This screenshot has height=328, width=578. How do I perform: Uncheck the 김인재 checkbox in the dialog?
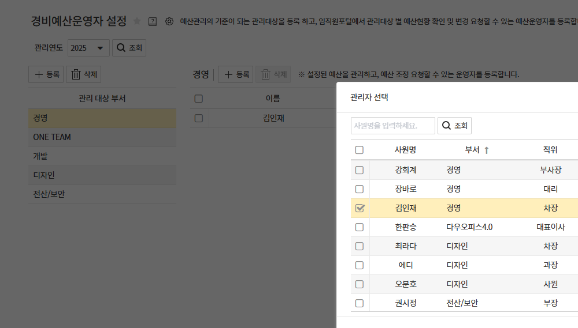tap(360, 208)
